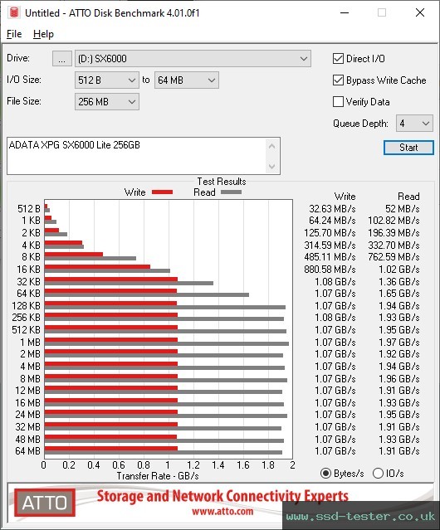Click the Transfer Rate - GB/s axis label
440x530 pixels.
158,476
